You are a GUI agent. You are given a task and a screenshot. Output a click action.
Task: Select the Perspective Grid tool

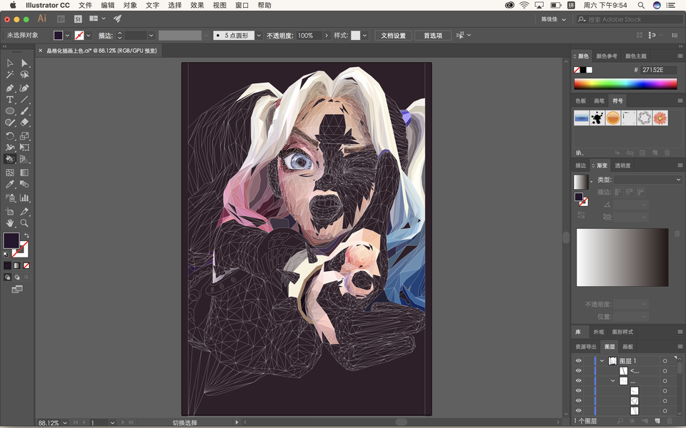[x=24, y=159]
